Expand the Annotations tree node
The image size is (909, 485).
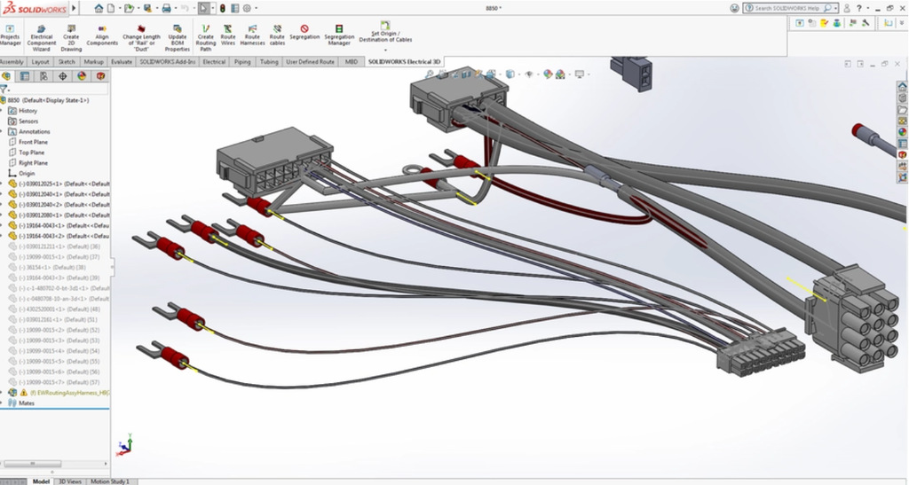tap(4, 131)
